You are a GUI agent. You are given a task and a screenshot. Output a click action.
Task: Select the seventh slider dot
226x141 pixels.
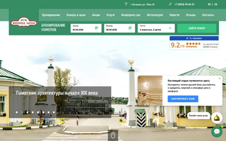[x=49, y=112]
